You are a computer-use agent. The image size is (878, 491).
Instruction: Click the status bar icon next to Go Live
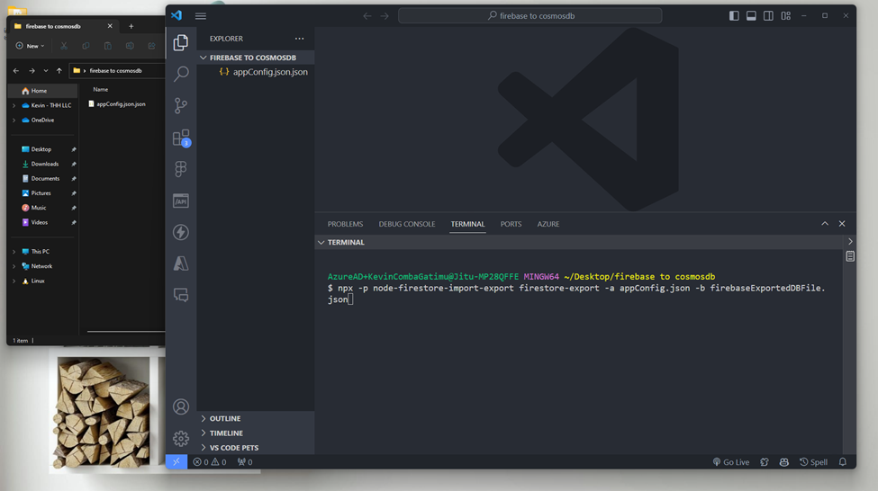coord(765,462)
